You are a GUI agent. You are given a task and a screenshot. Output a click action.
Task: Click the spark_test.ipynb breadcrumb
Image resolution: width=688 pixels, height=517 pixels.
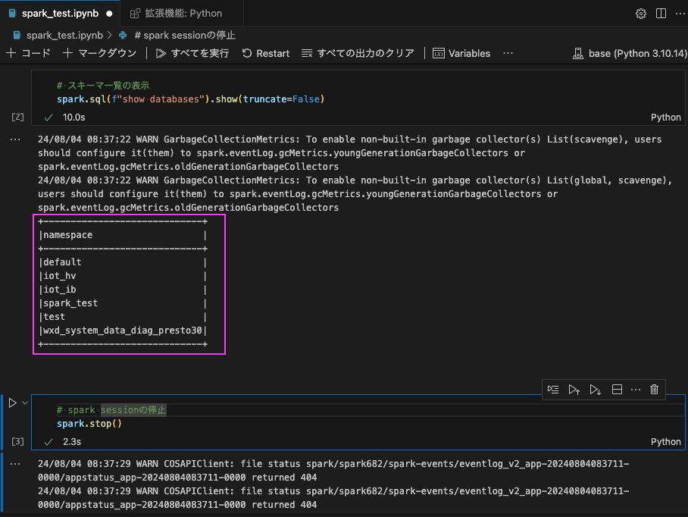tap(64, 35)
